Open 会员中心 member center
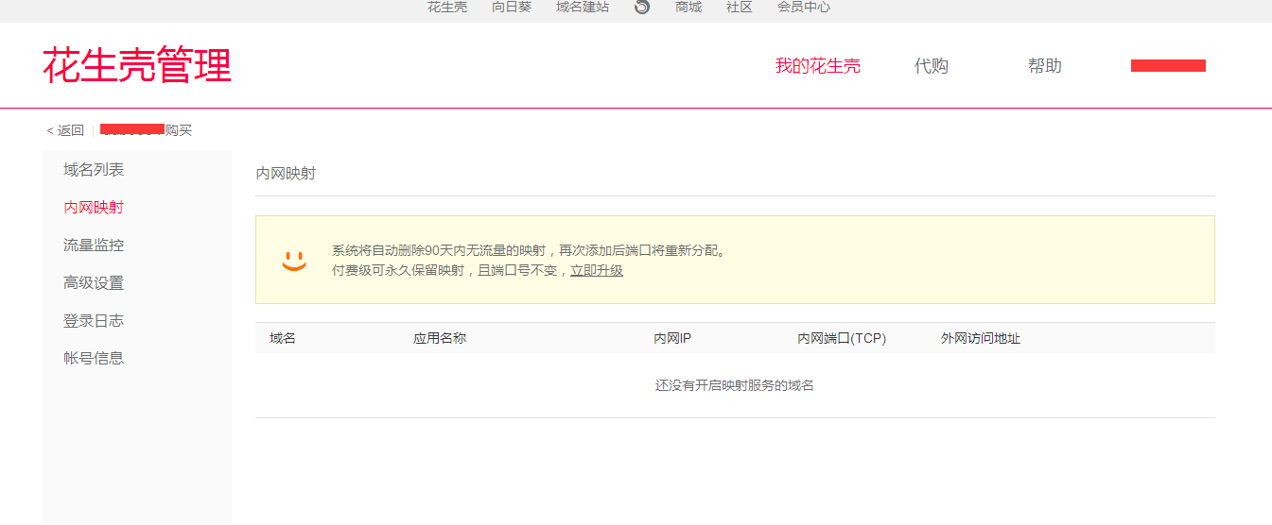Viewport: 1272px width, 525px height. point(803,8)
